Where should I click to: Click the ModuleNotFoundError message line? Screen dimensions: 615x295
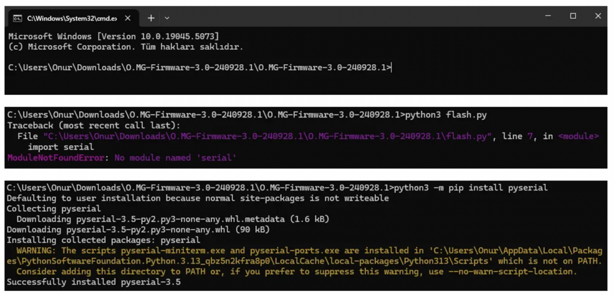click(122, 158)
